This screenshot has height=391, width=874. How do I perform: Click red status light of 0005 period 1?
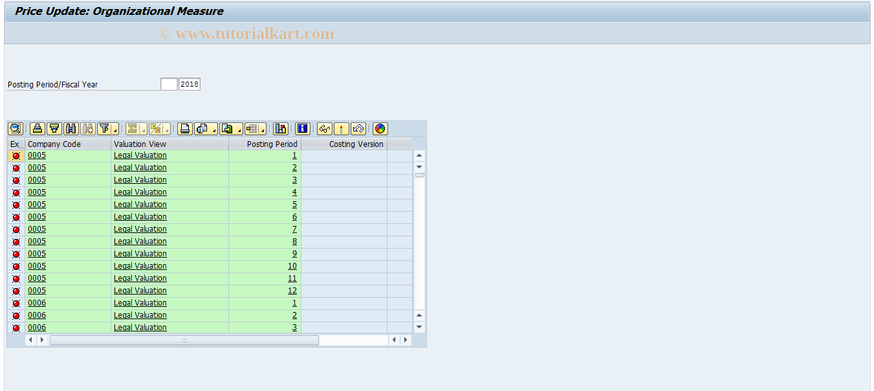tap(16, 156)
